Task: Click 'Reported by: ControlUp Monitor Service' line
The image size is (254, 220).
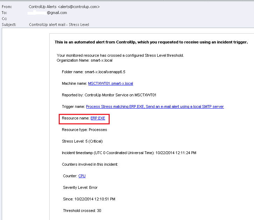Action: pyautogui.click(x=109, y=95)
